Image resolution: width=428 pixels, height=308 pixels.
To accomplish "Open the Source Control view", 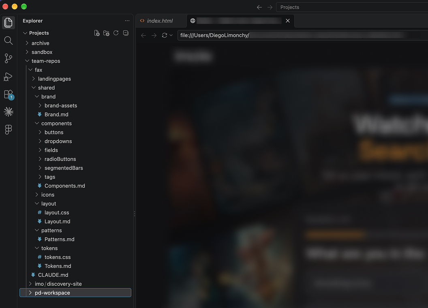I will click(x=9, y=58).
